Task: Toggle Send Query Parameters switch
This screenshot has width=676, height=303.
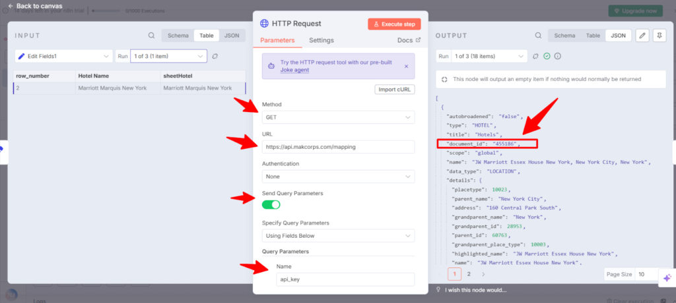Action: point(271,204)
